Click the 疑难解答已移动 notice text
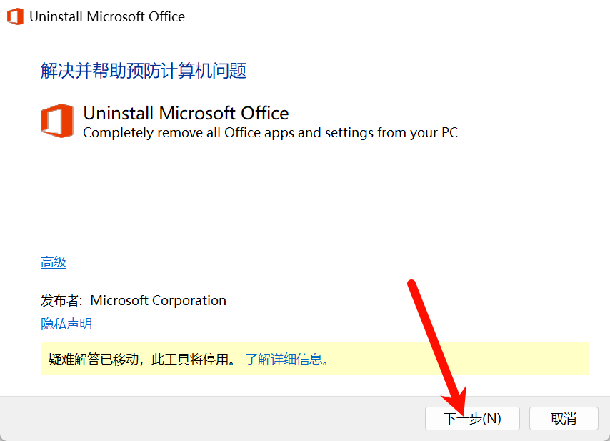 pos(93,359)
